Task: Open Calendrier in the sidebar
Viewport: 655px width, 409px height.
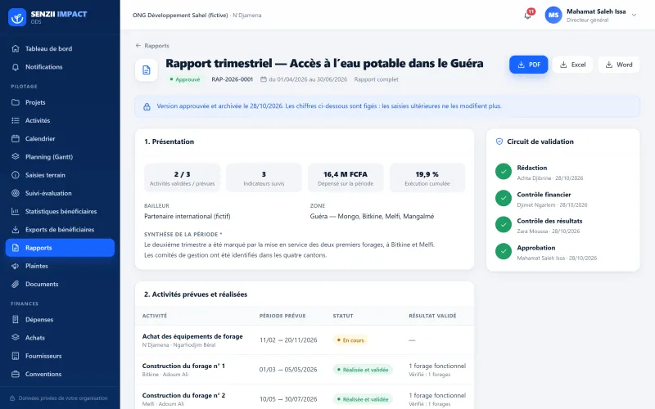Action: coord(60,138)
